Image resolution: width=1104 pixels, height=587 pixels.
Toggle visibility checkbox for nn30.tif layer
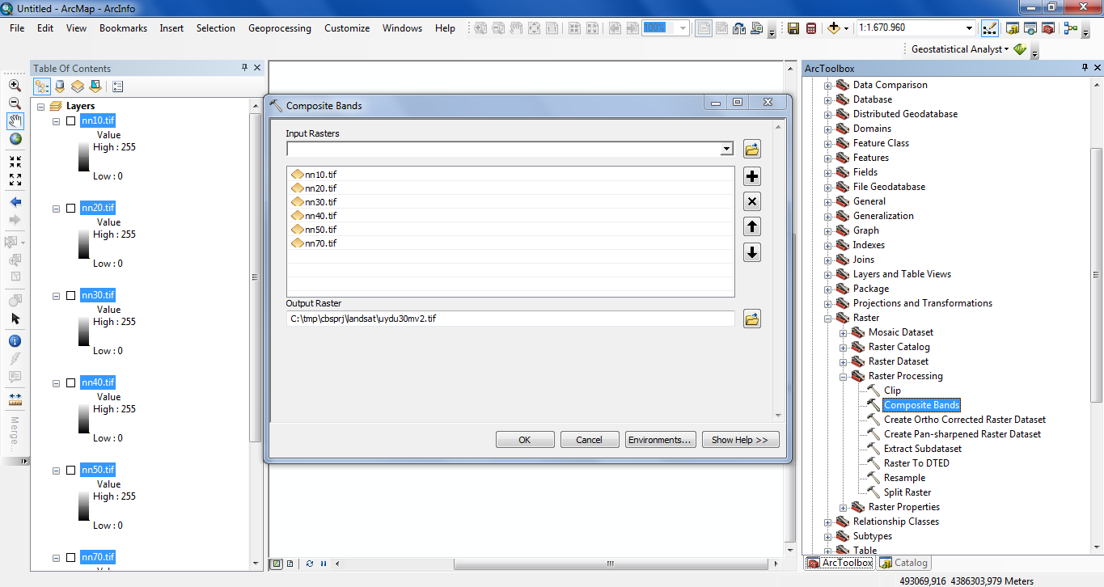click(x=70, y=295)
